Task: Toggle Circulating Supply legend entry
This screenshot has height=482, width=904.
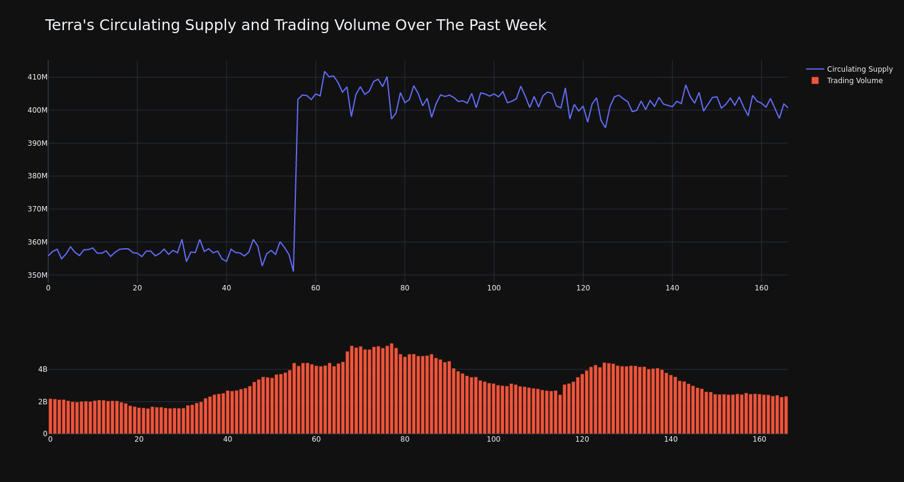Action: tap(849, 69)
